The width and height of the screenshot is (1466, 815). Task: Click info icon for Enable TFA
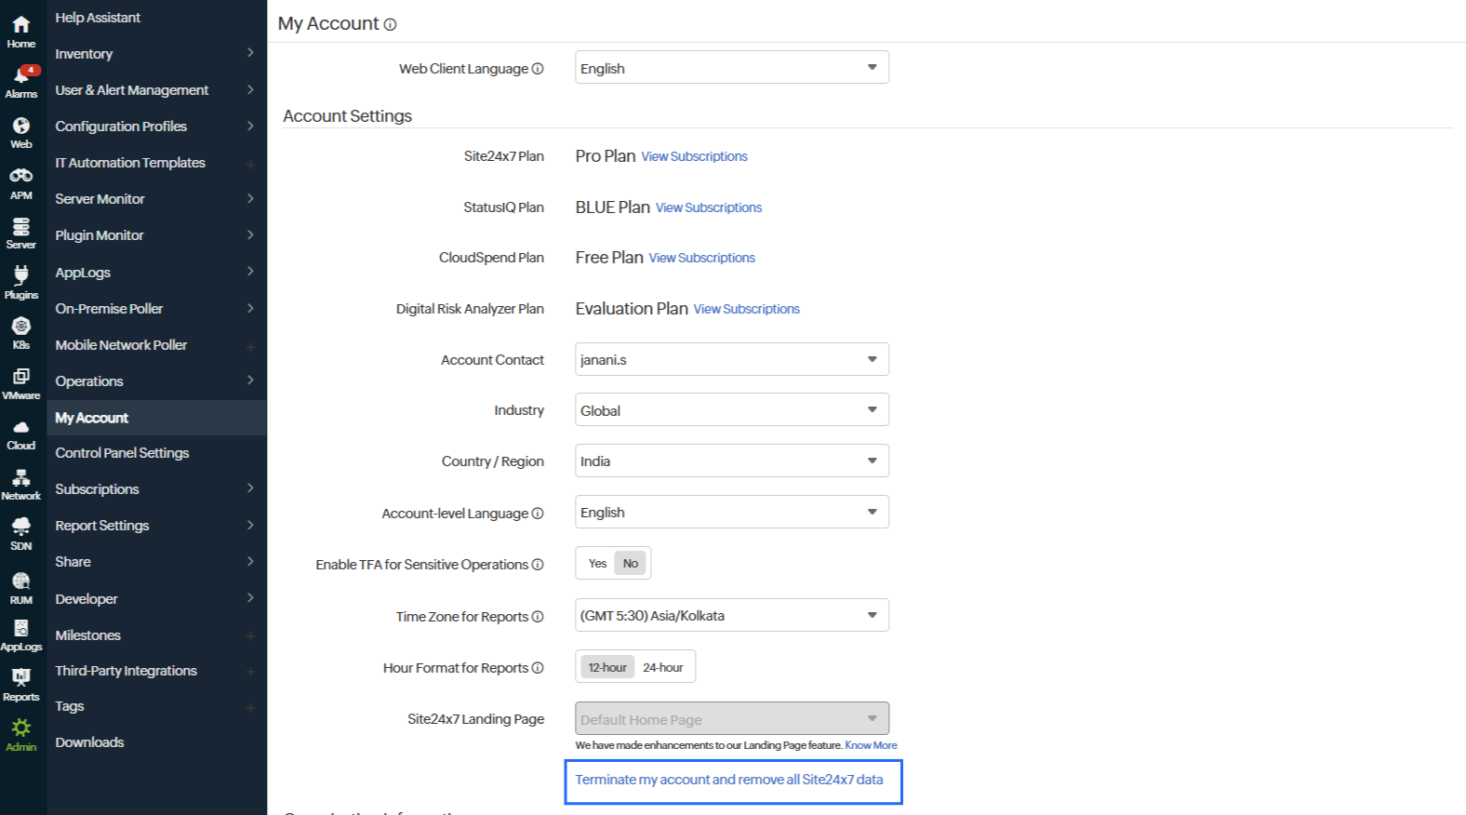coord(538,565)
